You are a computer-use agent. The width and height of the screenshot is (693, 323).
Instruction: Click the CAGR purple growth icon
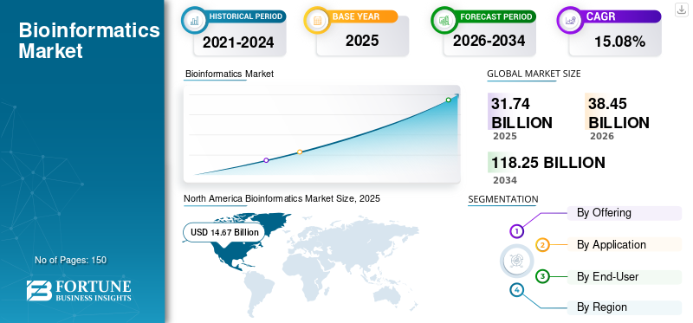point(570,20)
